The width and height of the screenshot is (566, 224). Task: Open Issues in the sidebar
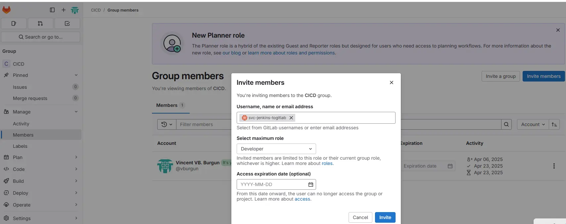(41, 87)
